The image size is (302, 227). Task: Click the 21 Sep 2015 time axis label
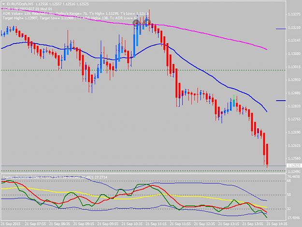11,224
